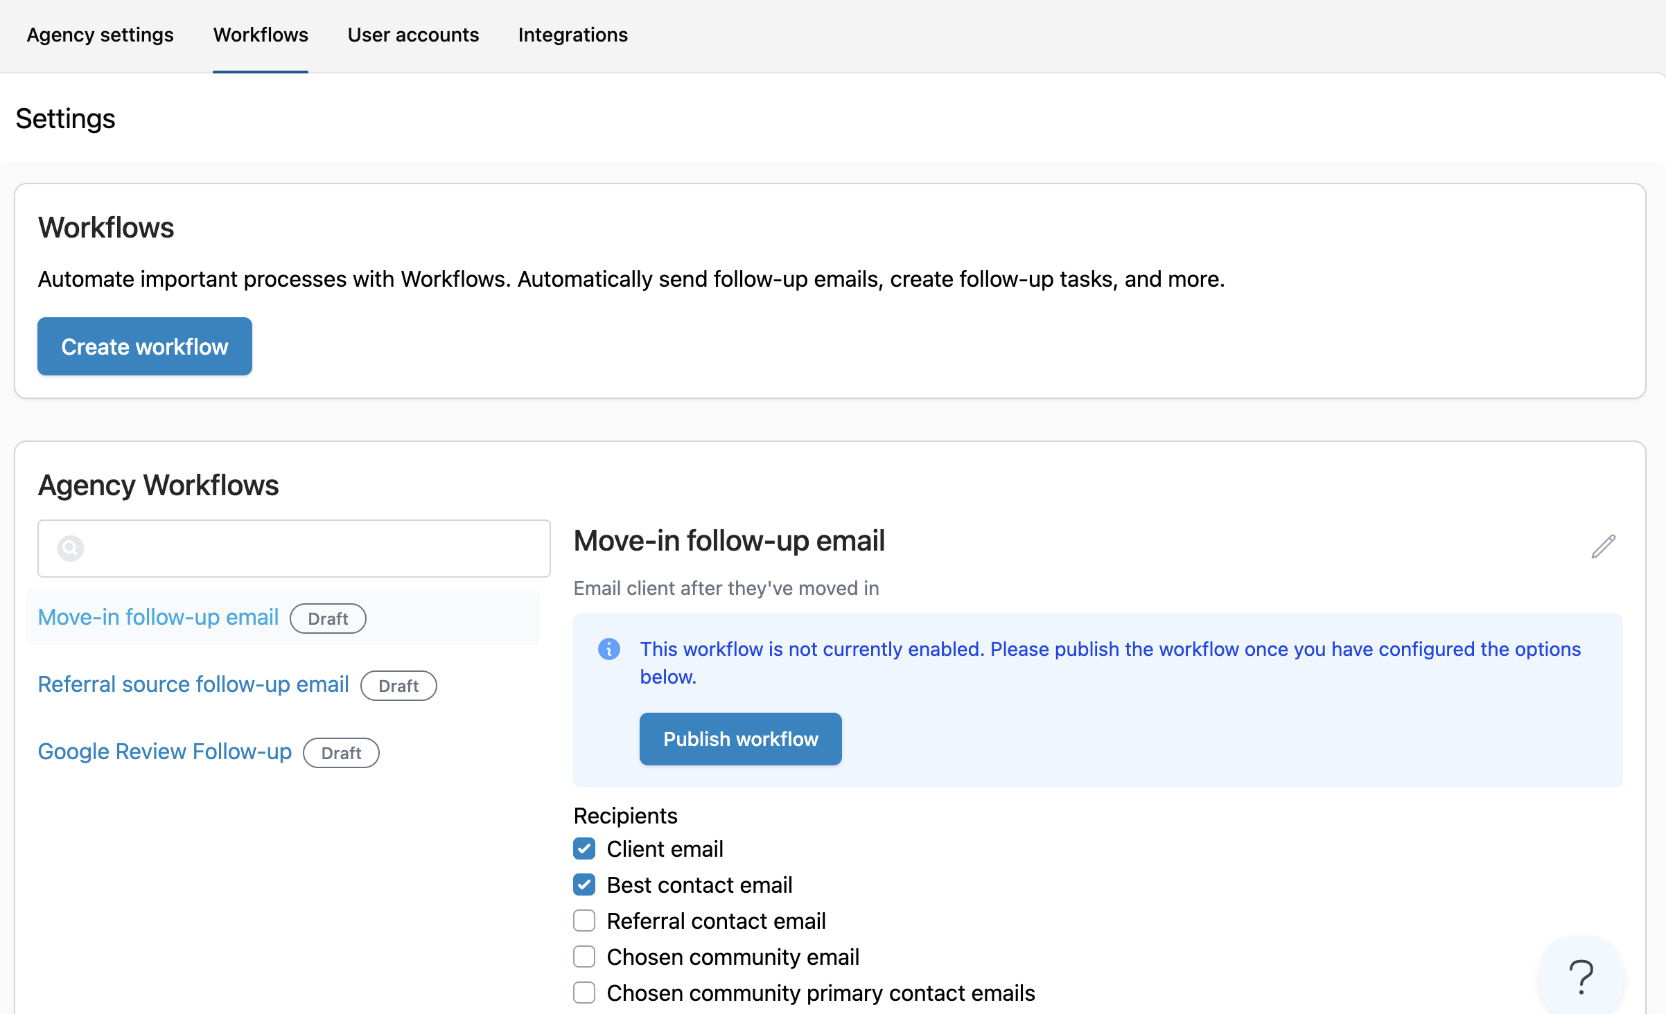Select the Workflows tab

(x=261, y=35)
